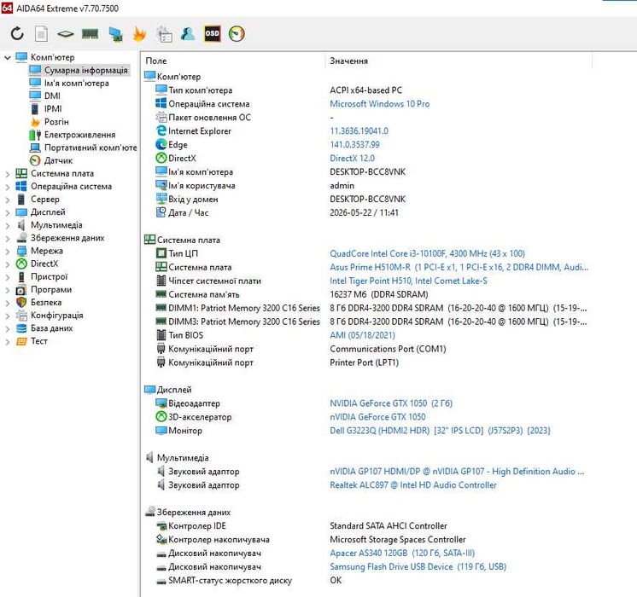Select the Тип комп'ютера row

368,90
